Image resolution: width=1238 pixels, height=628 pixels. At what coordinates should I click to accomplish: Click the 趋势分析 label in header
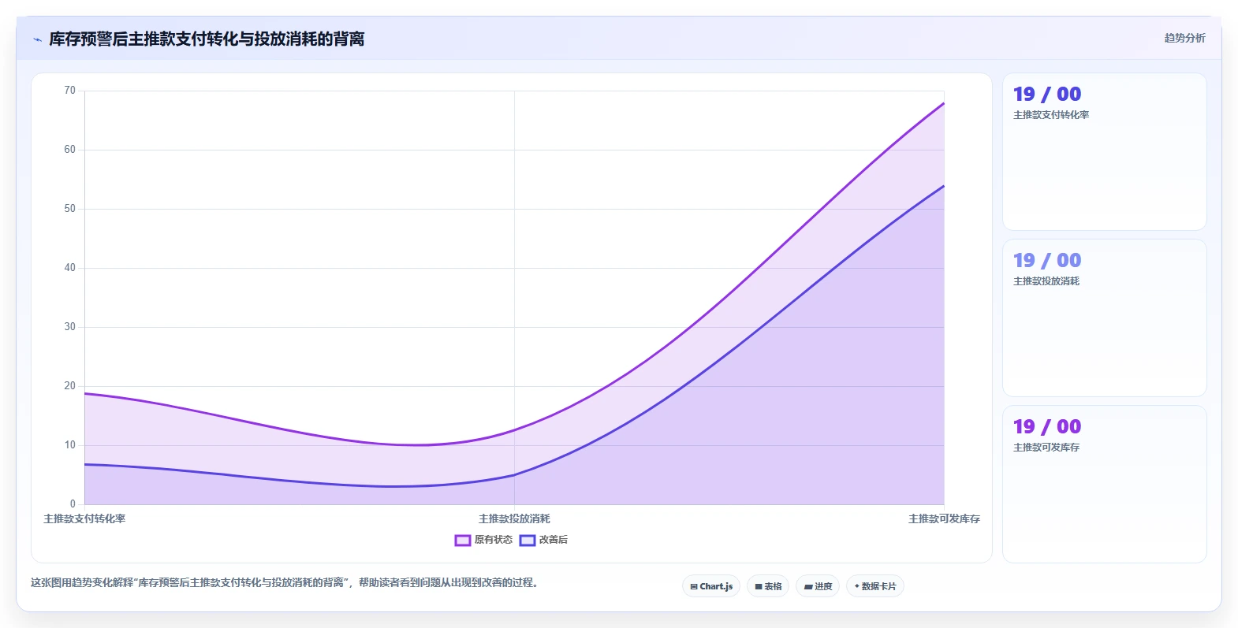pyautogui.click(x=1184, y=38)
